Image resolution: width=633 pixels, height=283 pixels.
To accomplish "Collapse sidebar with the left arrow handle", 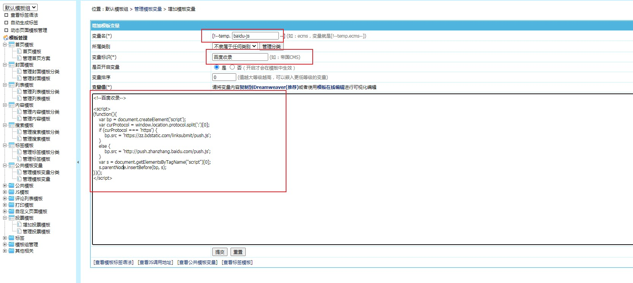I will pos(78,162).
